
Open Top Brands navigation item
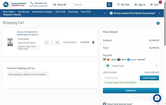tap(23, 12)
